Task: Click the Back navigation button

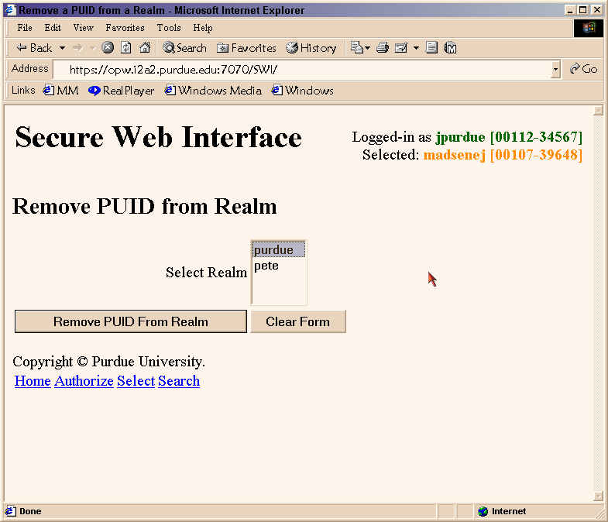Action: coord(34,48)
